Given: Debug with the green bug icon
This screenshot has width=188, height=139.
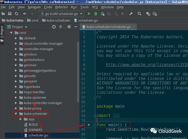Looking at the screenshot, I should pyautogui.click(x=96, y=14).
